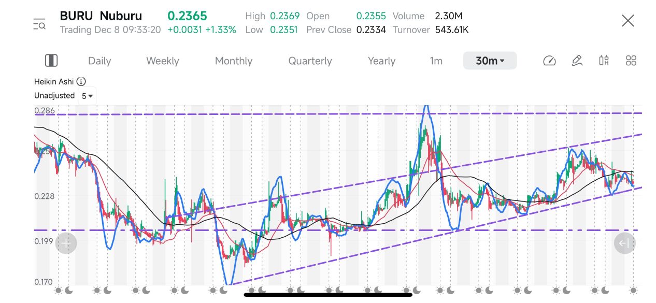Select the Quarterly timeframe
This screenshot has width=656, height=303.
[310, 61]
